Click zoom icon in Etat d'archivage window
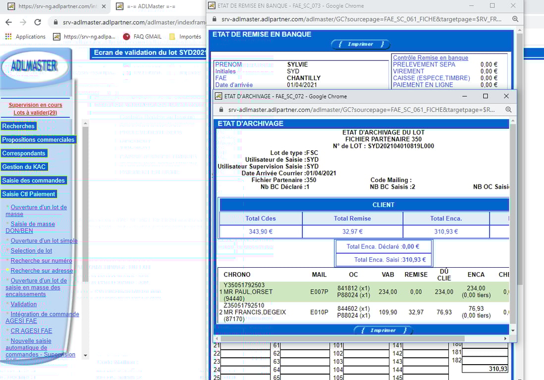 click(x=508, y=110)
